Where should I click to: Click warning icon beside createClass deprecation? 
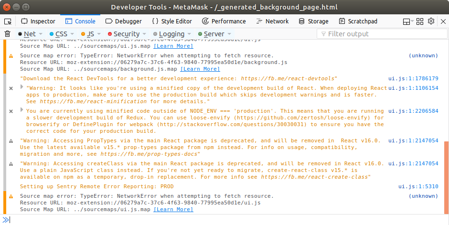click(x=11, y=164)
